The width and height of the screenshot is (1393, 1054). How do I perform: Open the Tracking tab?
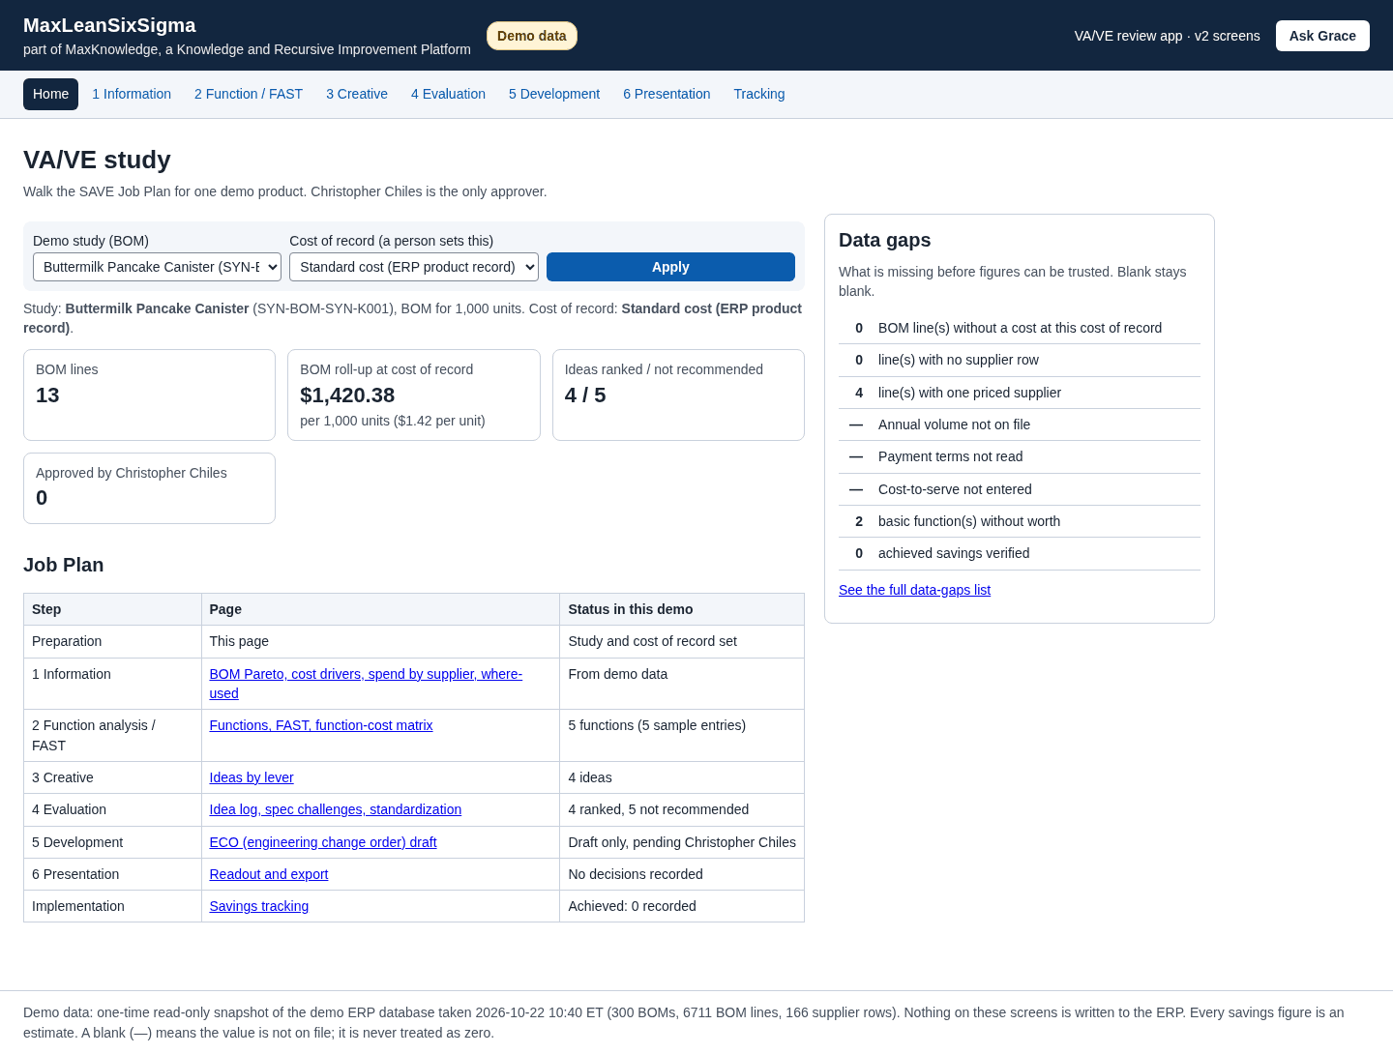coord(759,94)
